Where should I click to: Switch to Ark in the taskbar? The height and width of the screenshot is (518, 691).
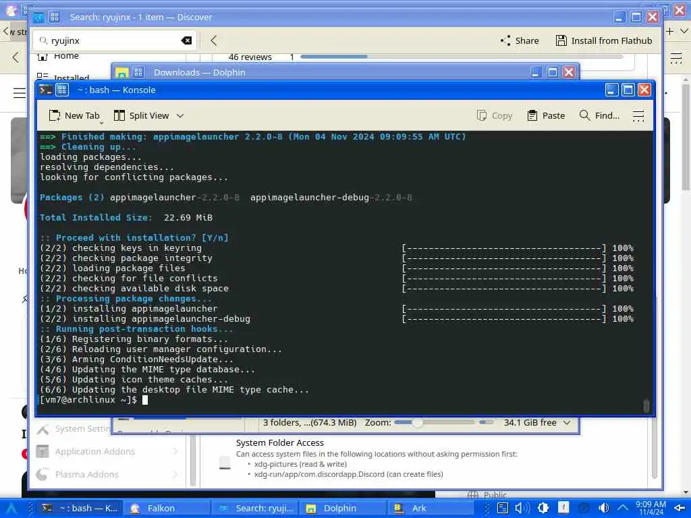tap(431, 508)
